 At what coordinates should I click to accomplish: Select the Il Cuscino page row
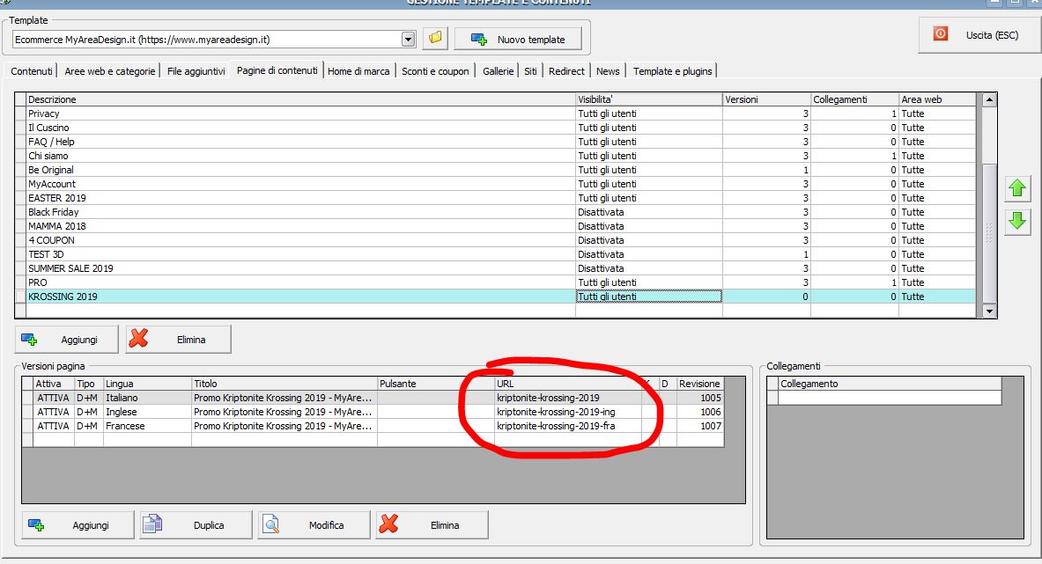tap(495, 128)
